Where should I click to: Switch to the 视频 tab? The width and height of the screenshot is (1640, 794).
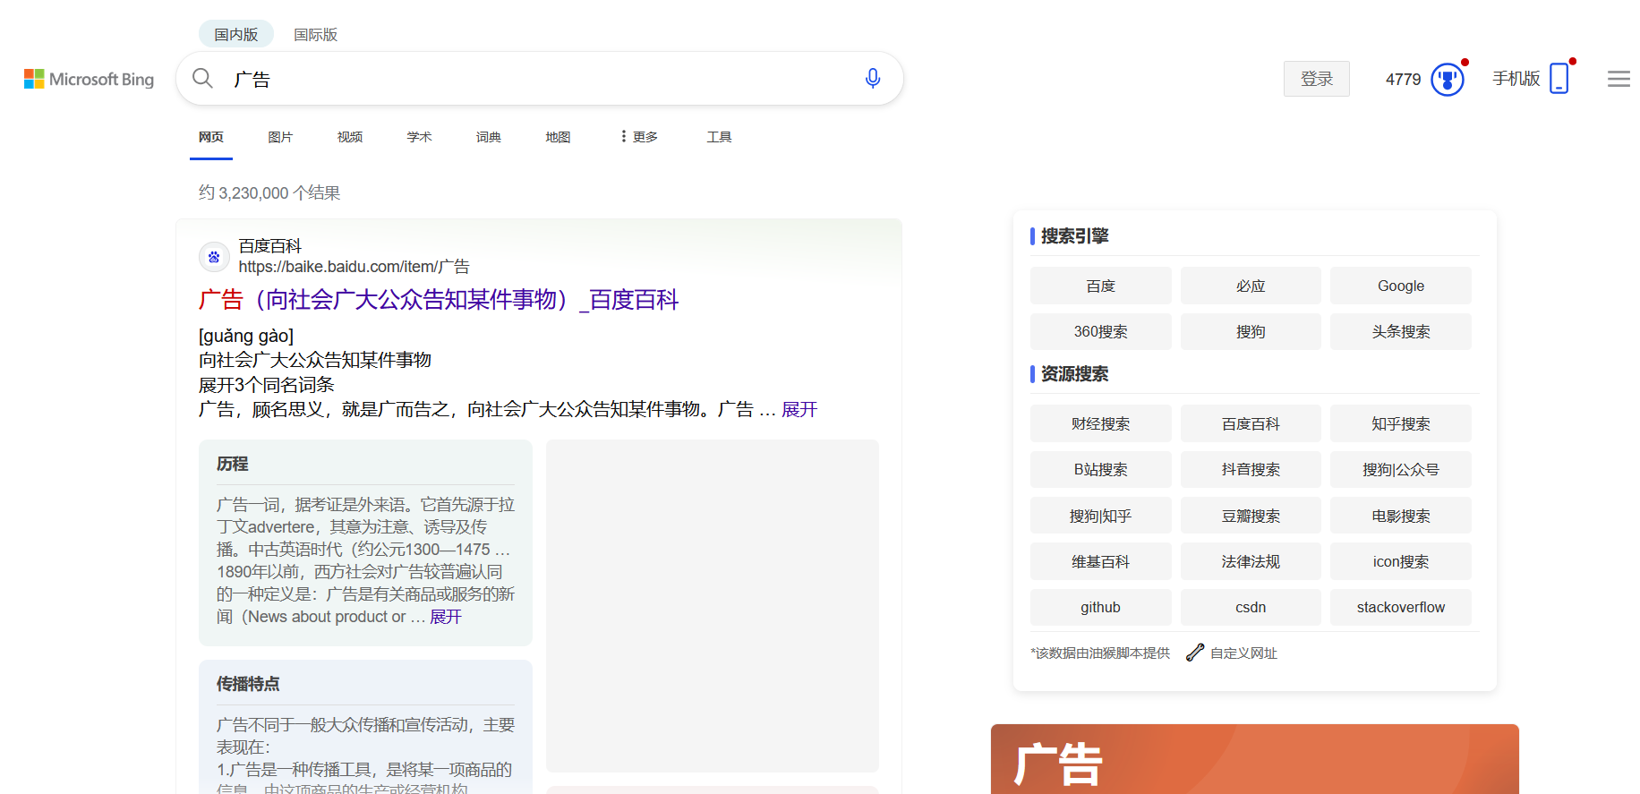(350, 137)
